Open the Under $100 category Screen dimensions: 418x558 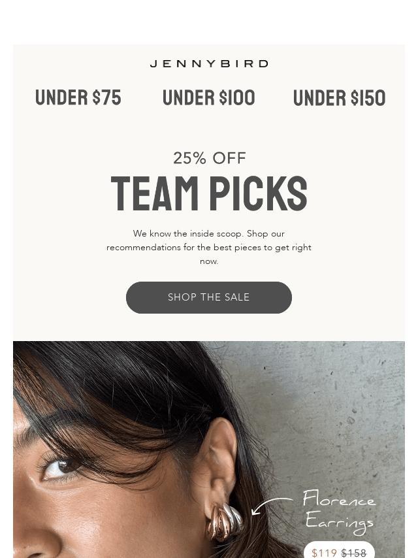coord(209,98)
